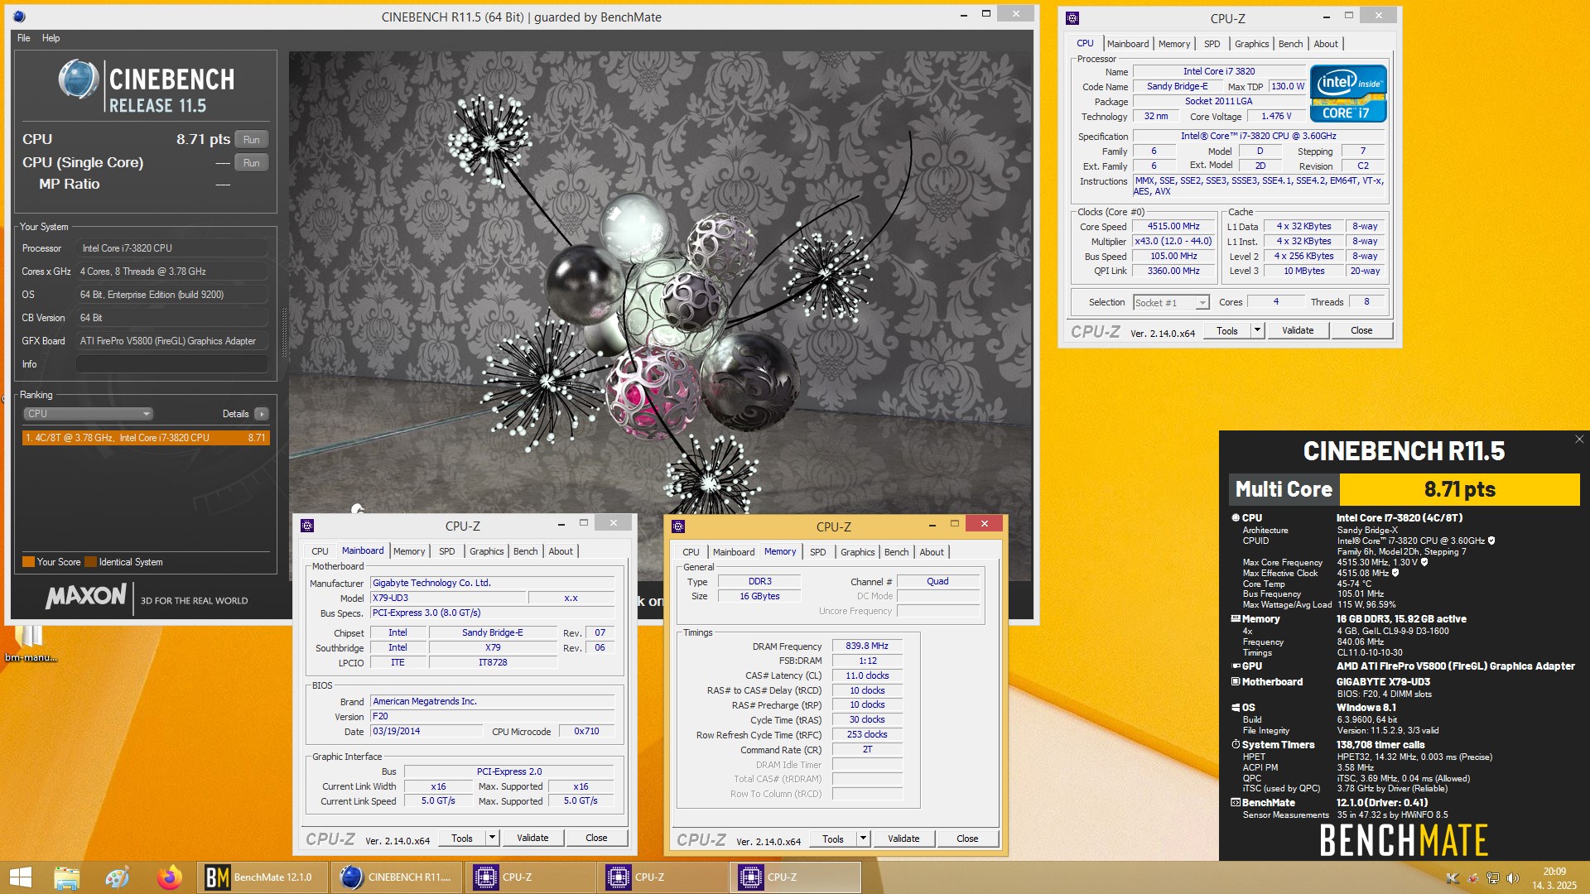1590x894 pixels.
Task: Click Close button in CPU-Z Mainboard window
Action: click(596, 838)
